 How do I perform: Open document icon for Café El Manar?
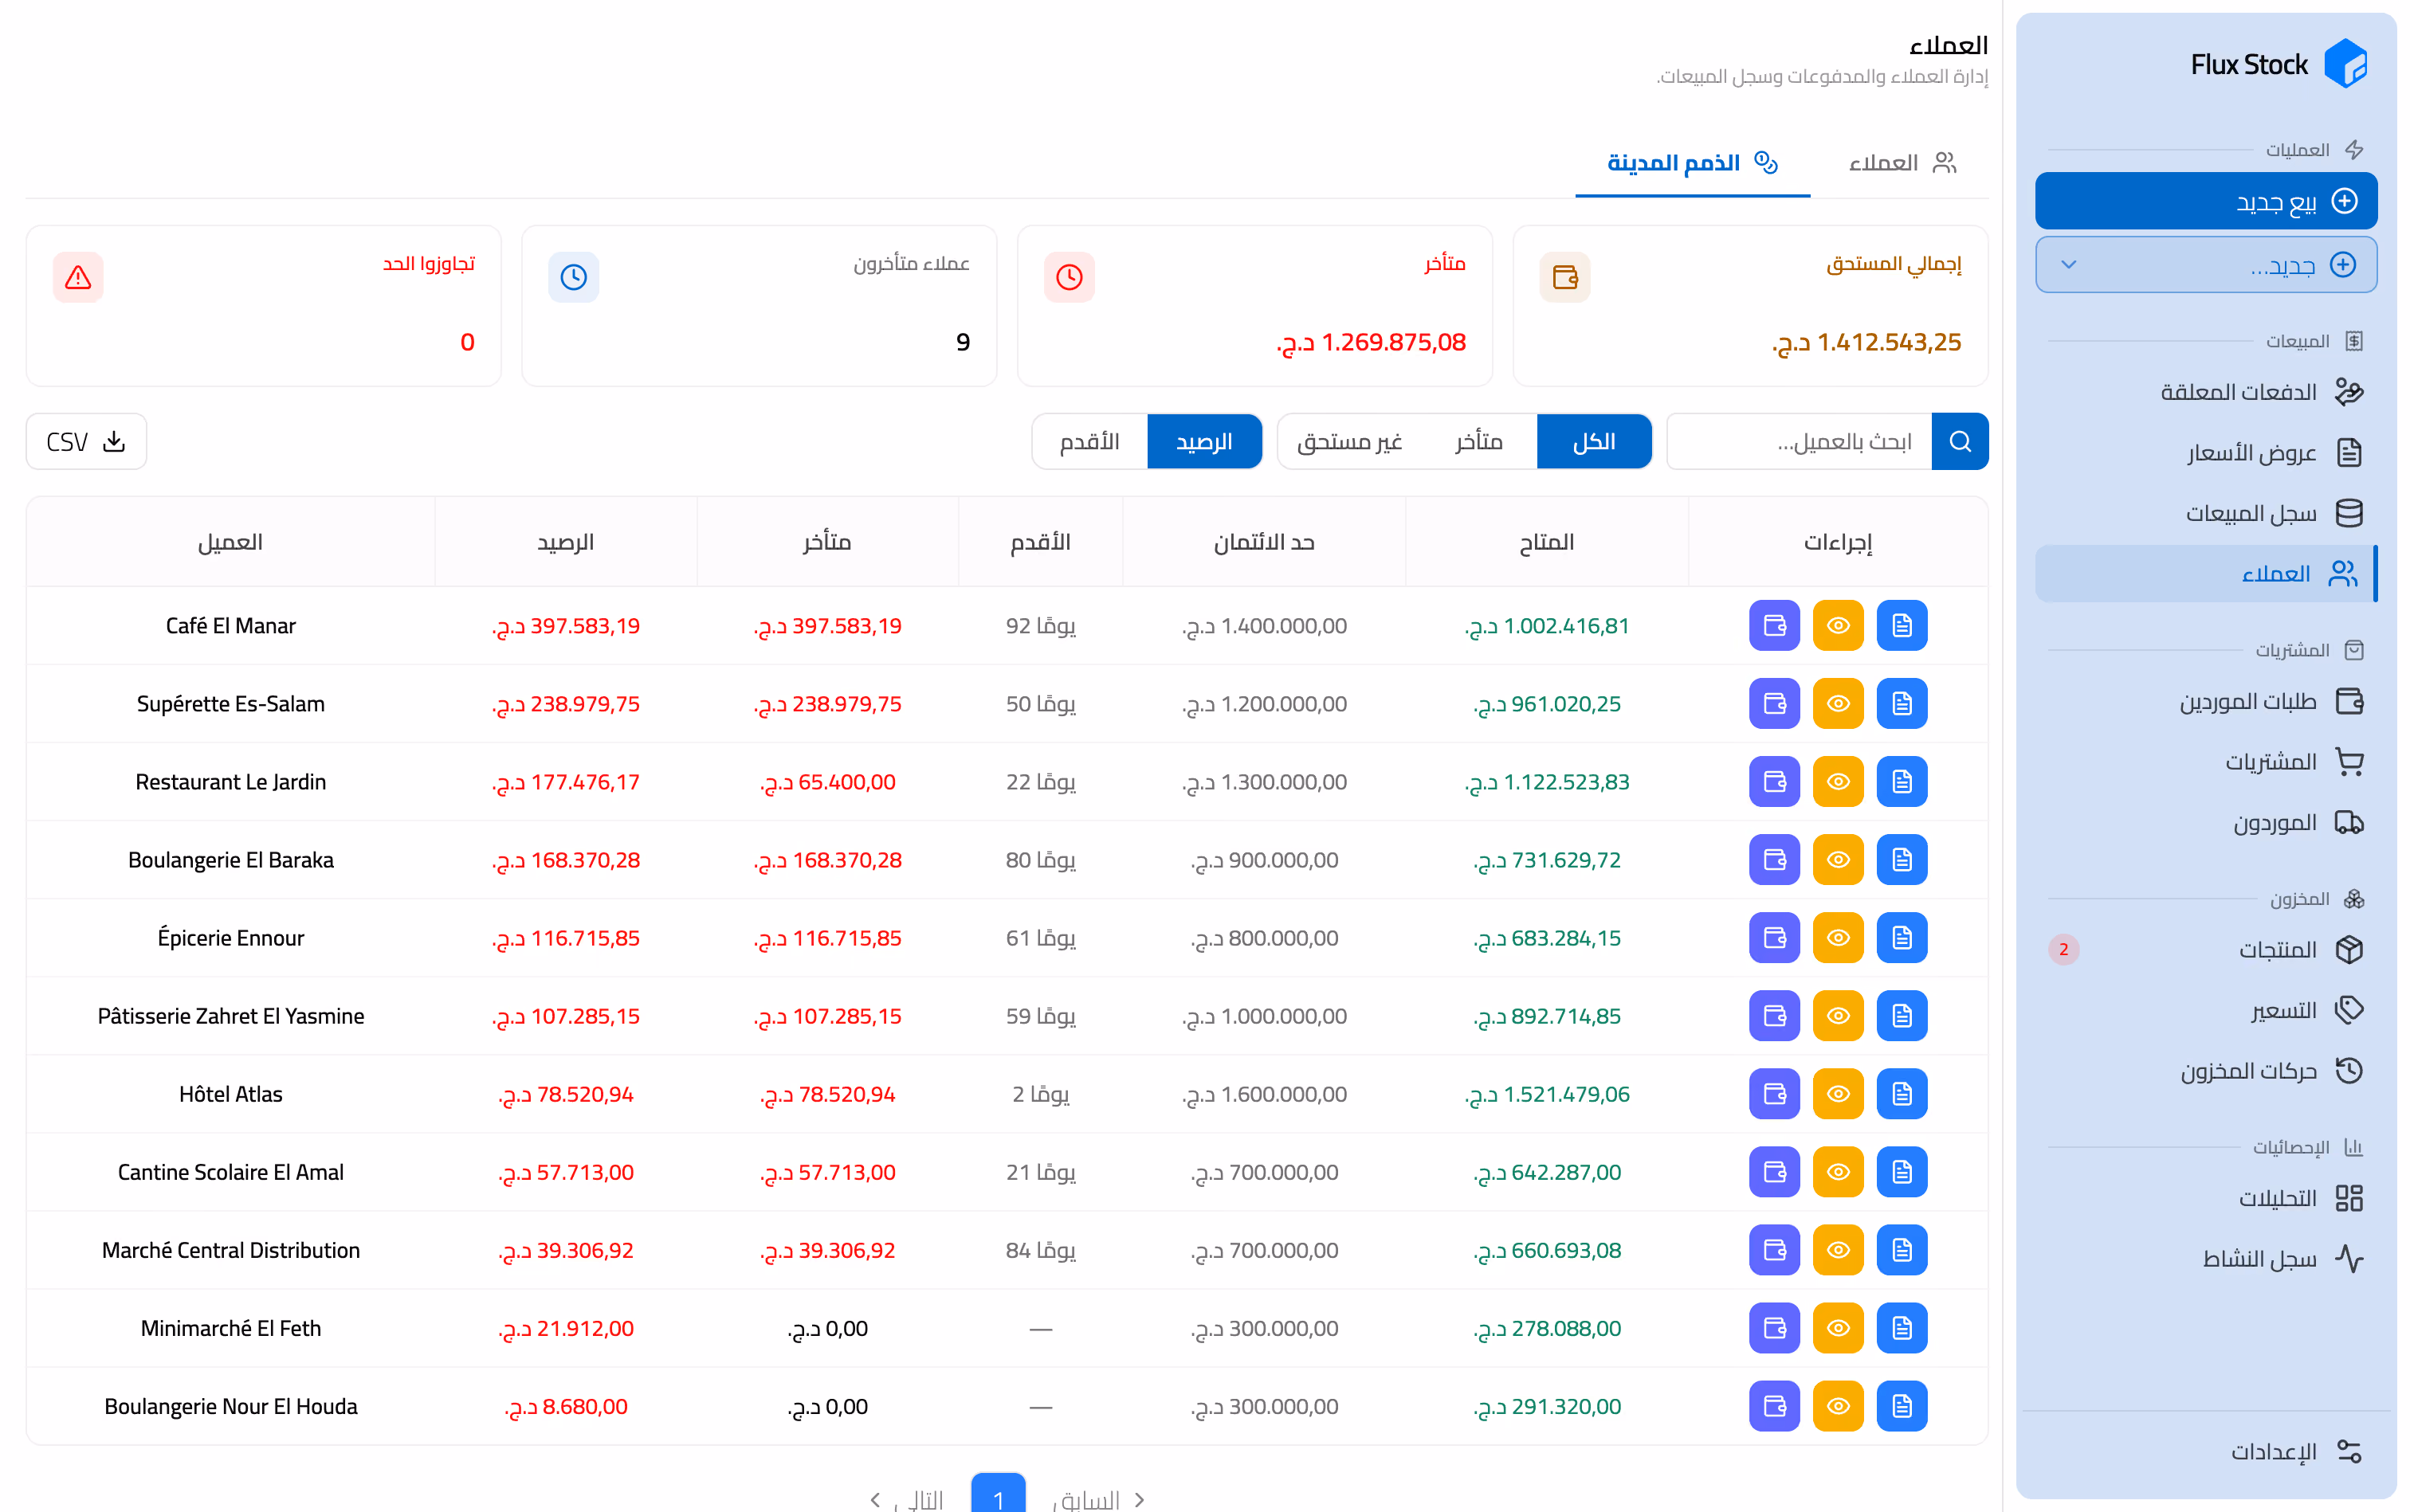tap(1901, 626)
